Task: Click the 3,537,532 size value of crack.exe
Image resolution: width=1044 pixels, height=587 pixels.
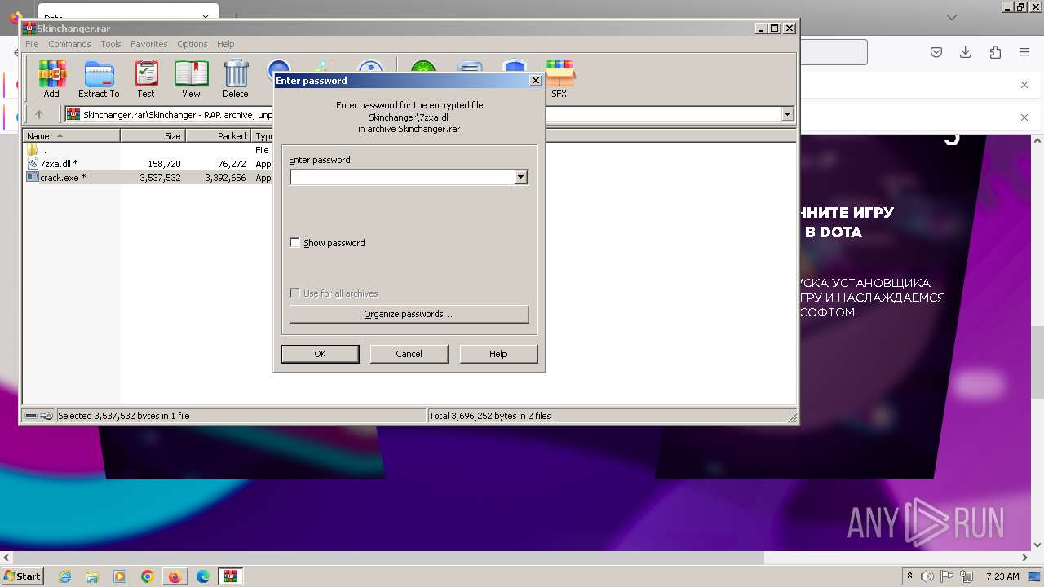Action: (160, 178)
